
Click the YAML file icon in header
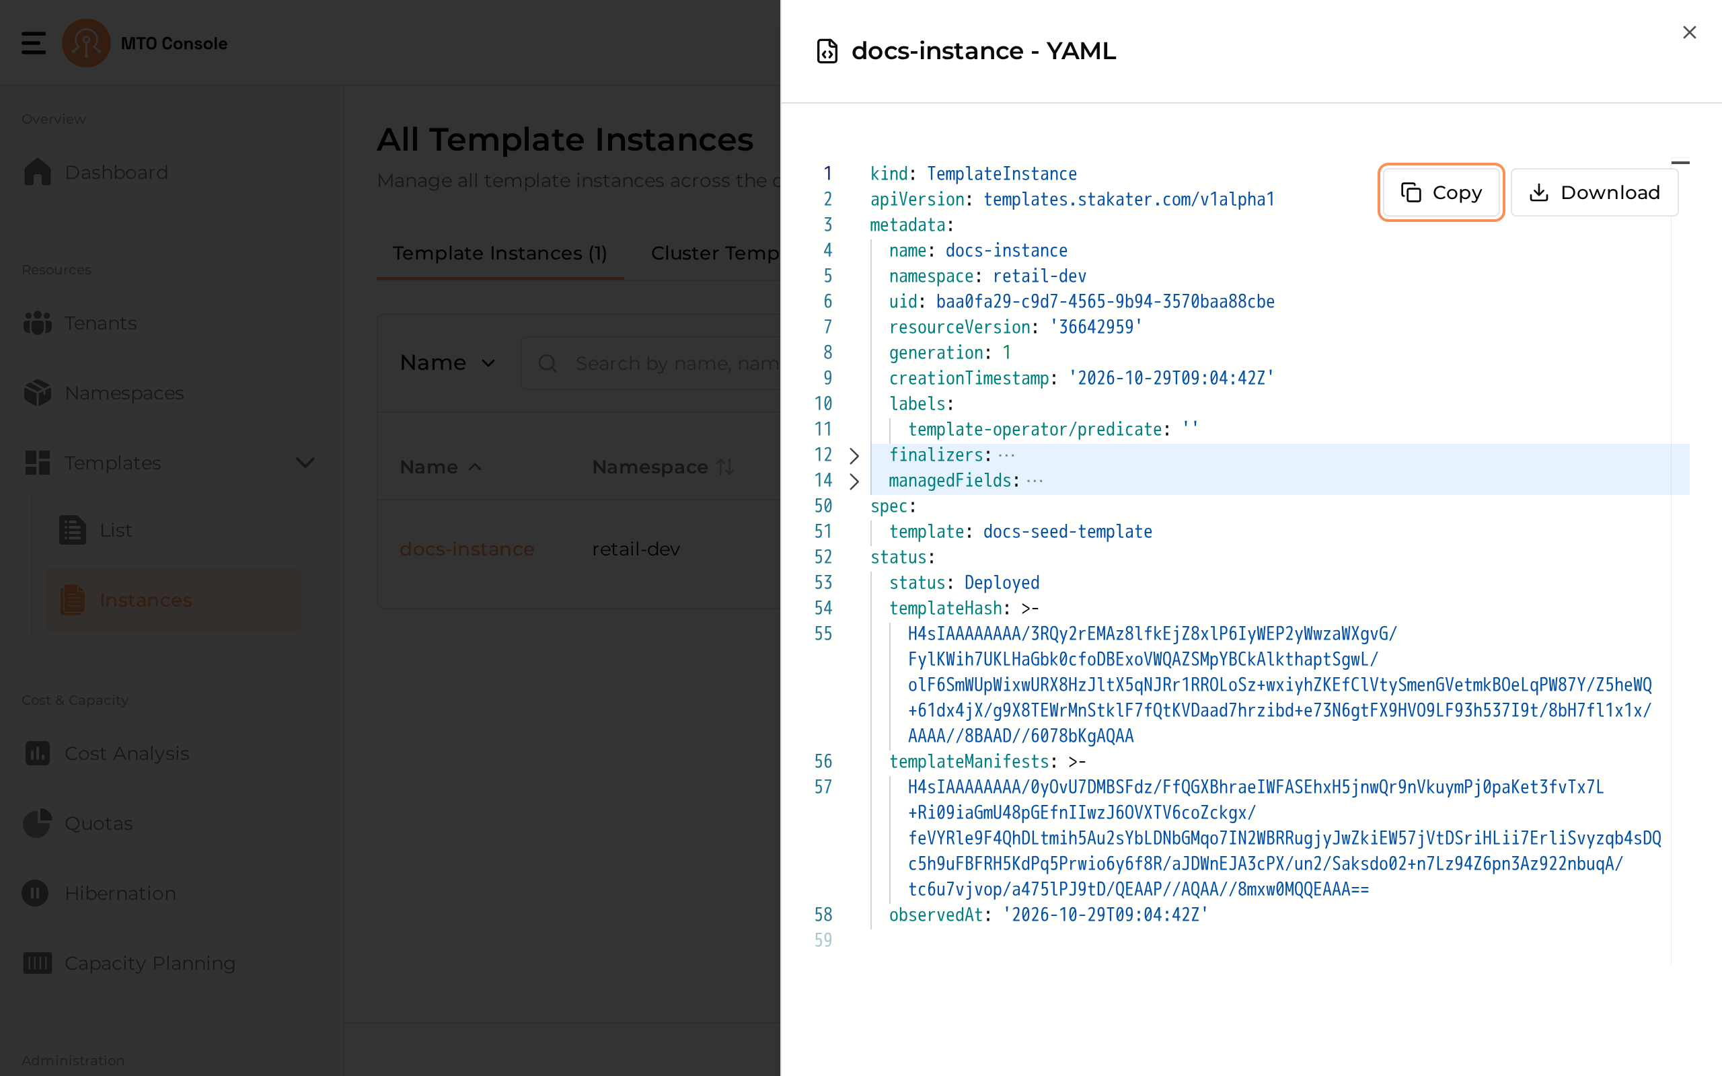coord(827,51)
